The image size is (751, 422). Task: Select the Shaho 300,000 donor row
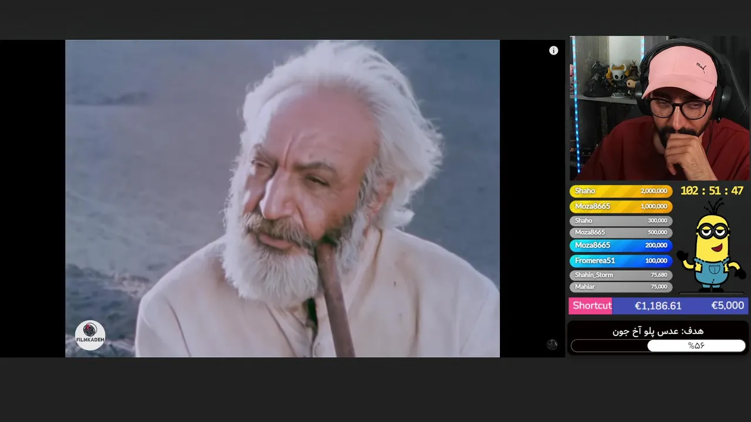(621, 221)
